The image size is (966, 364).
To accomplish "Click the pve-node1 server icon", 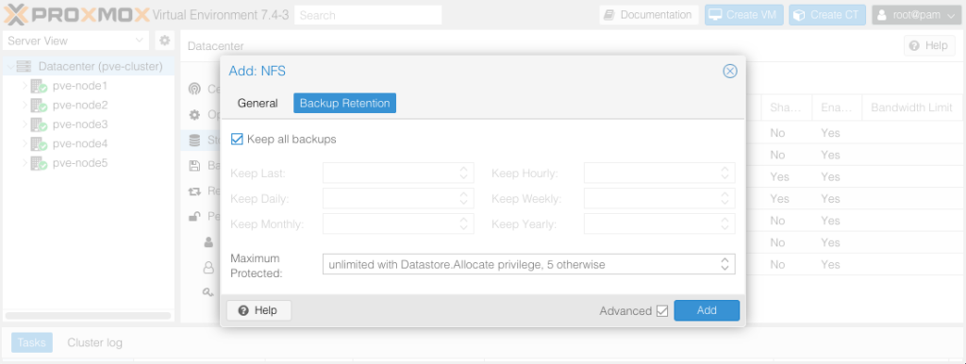I will click(x=39, y=86).
